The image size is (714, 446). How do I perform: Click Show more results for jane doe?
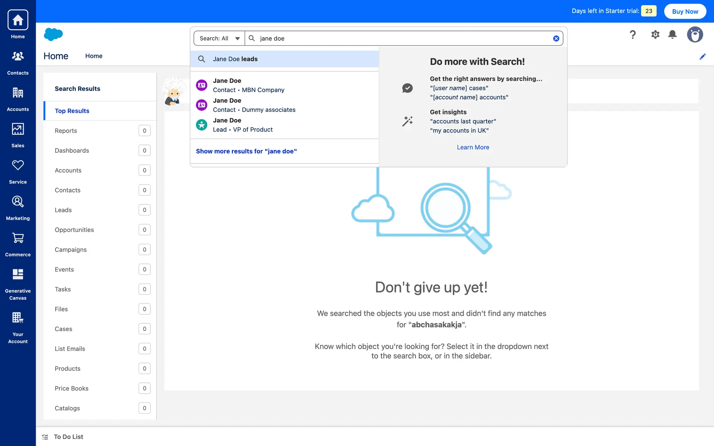[x=246, y=151]
